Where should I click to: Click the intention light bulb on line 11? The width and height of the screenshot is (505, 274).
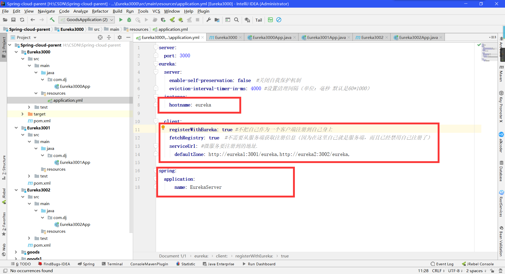pyautogui.click(x=163, y=128)
